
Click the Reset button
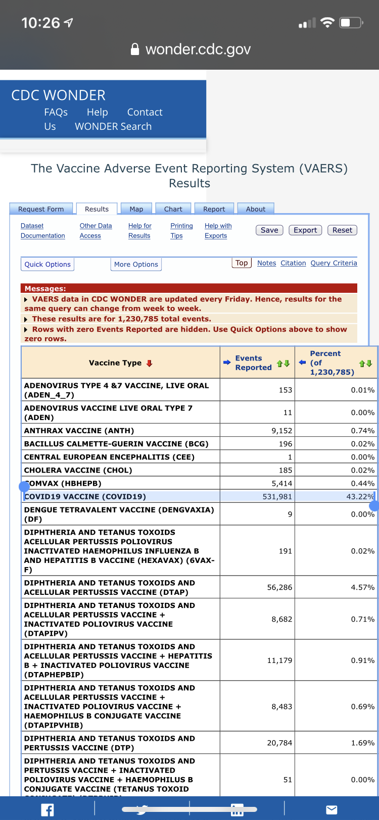(342, 230)
